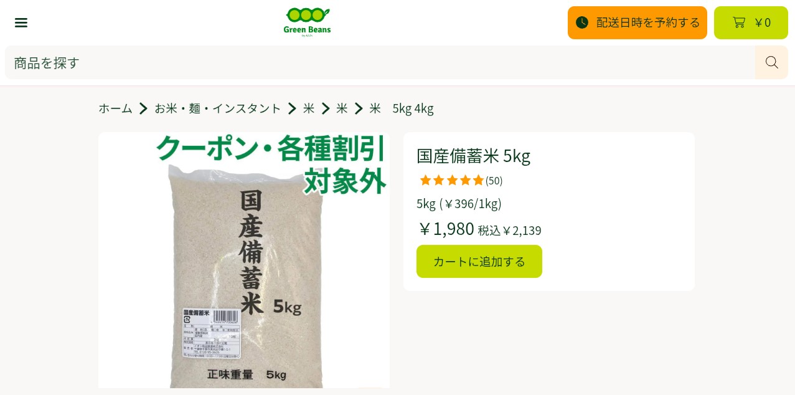
Task: Click the 国産備蓄米 5kg product title
Action: [473, 156]
